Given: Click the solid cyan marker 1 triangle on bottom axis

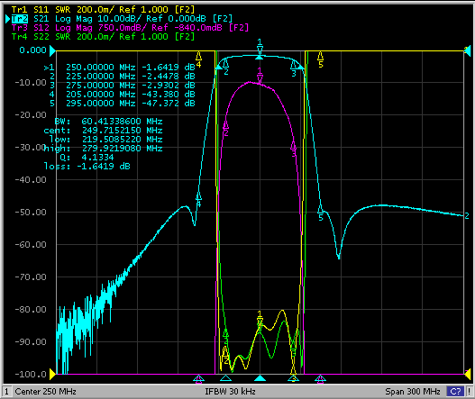Looking at the screenshot, I should click(260, 377).
